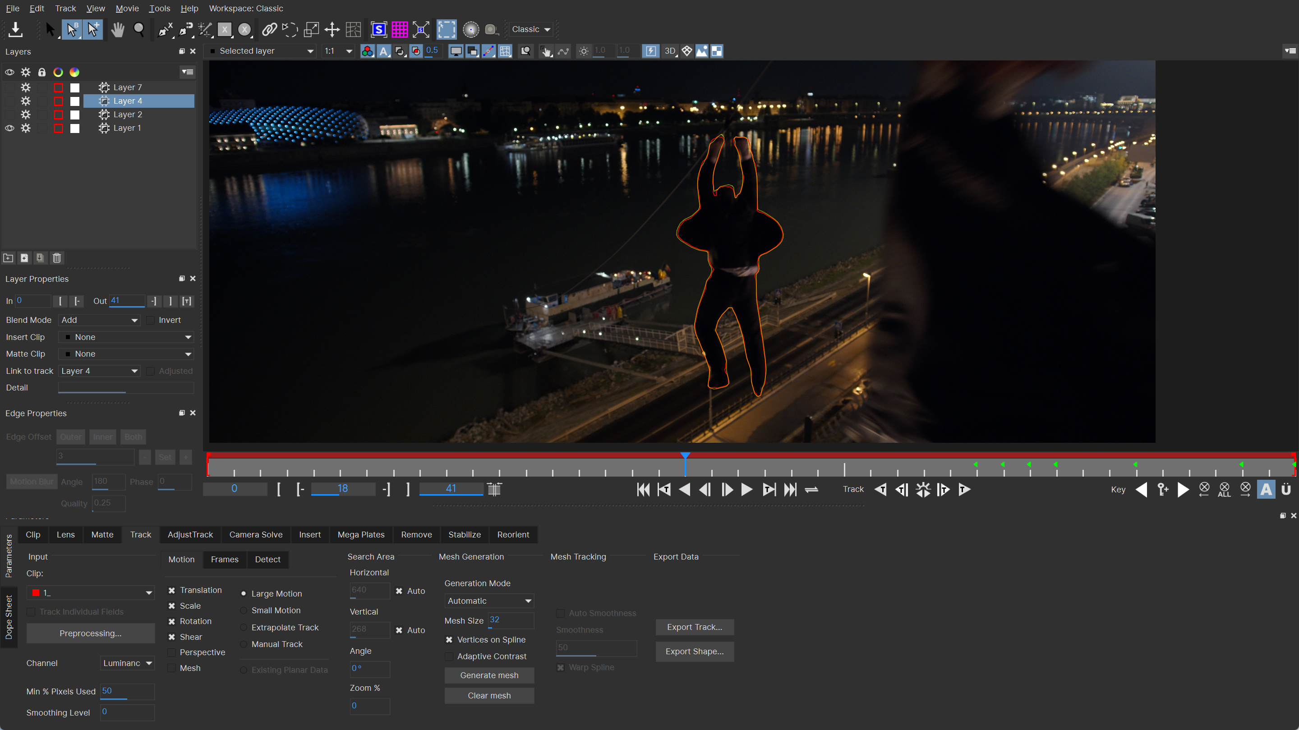Delete layer with trash icon
The image size is (1299, 730).
[56, 258]
